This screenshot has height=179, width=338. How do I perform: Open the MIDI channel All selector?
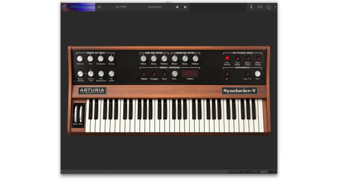pyautogui.click(x=245, y=172)
